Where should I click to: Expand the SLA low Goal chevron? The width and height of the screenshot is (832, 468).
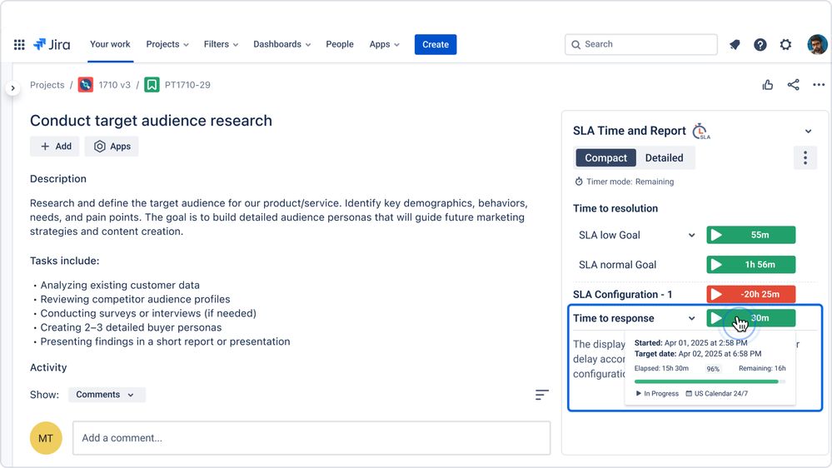691,235
